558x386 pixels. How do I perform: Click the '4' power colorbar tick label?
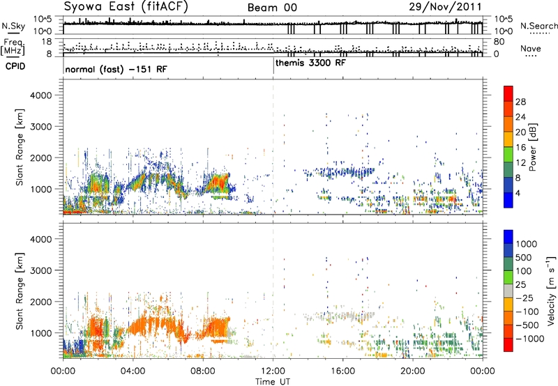pos(518,194)
